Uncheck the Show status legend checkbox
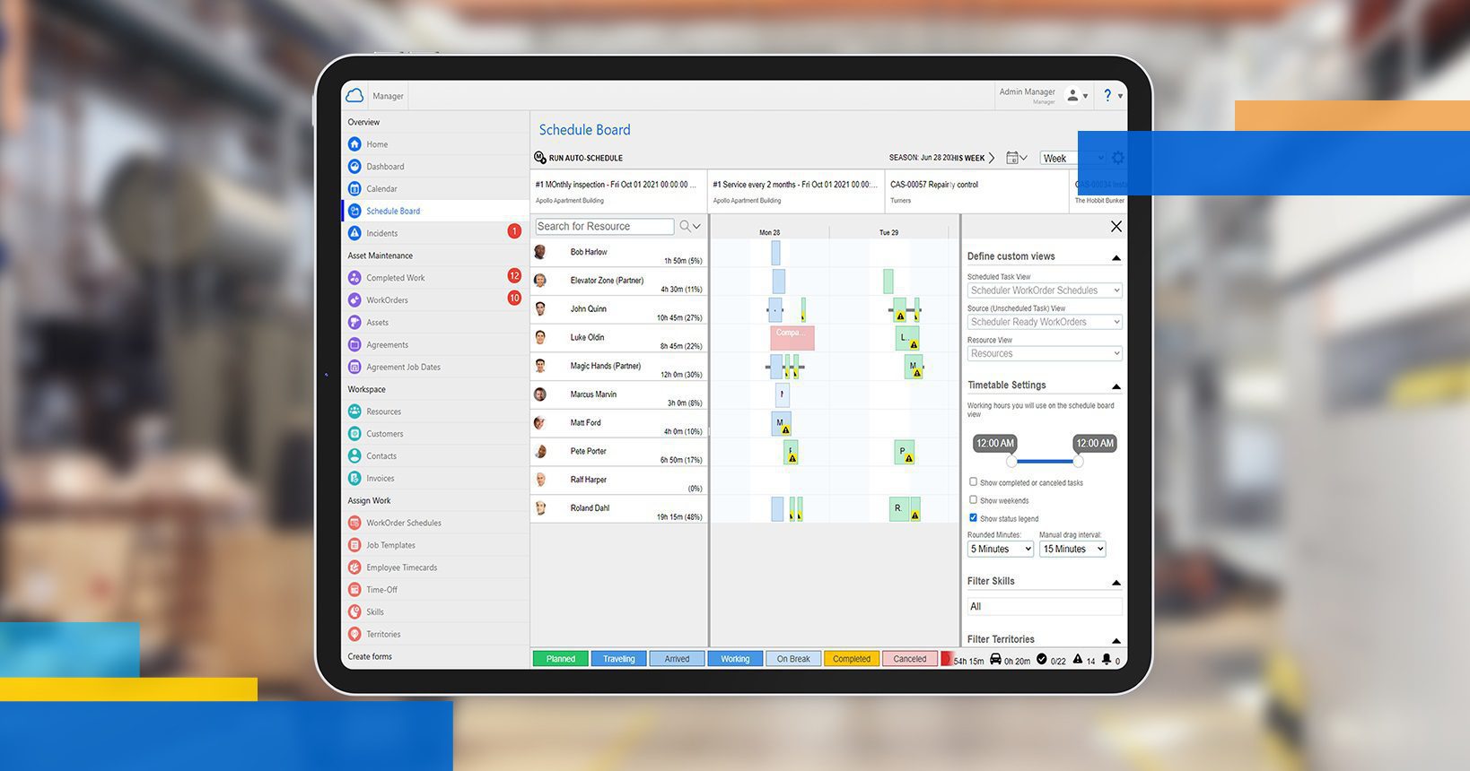 pos(973,518)
